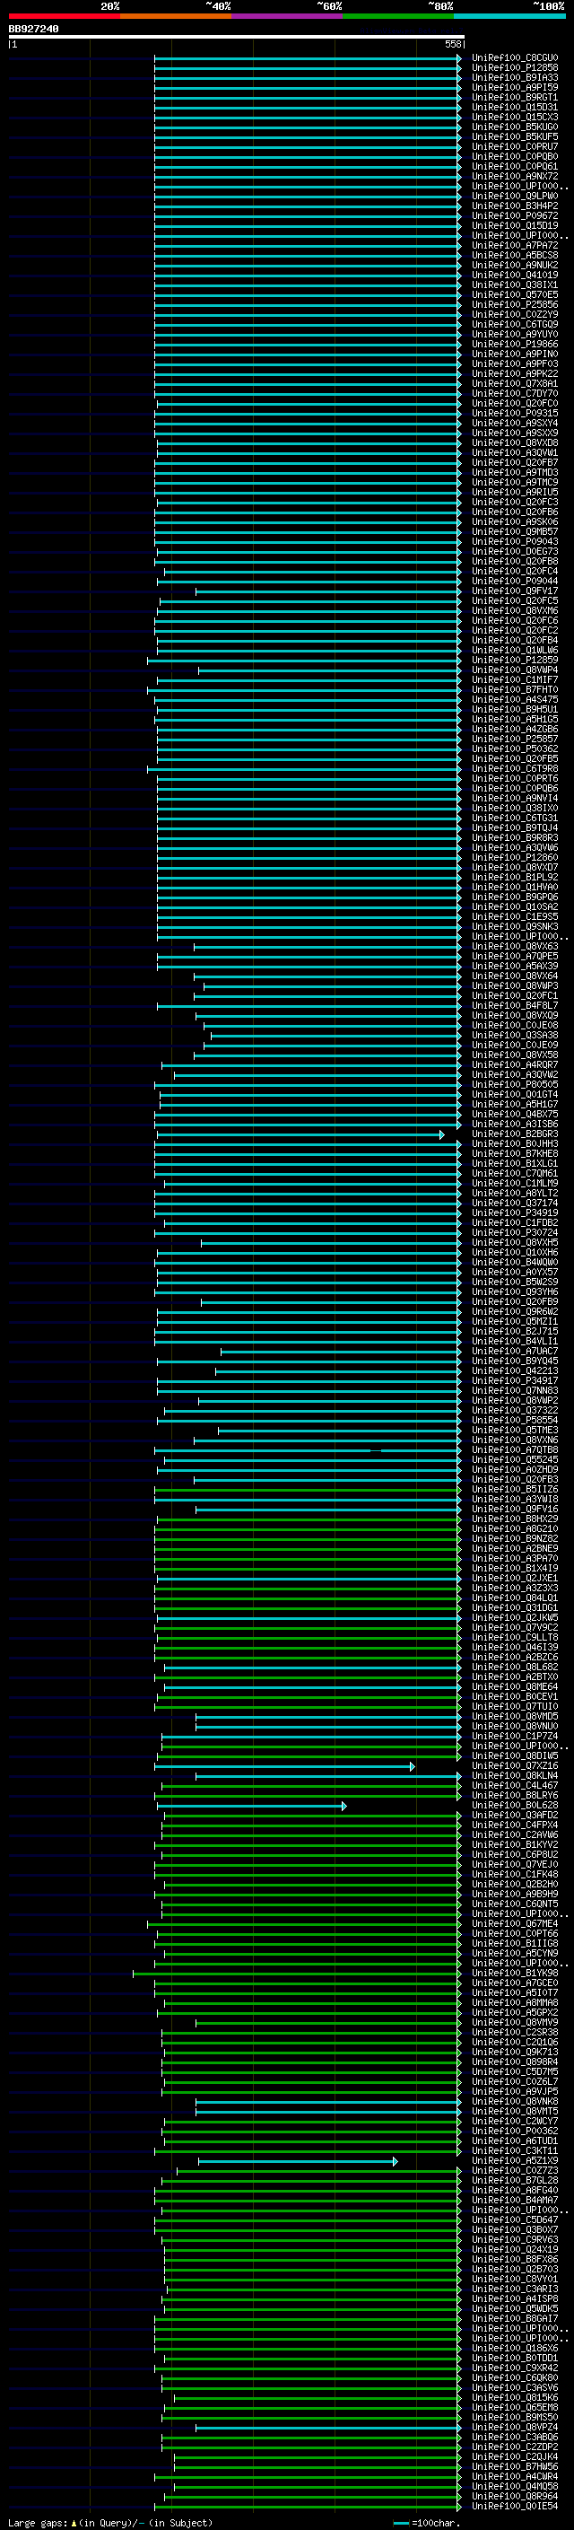This screenshot has height=2530, width=574.
Task: Select hit label UniRef100_A7QTB8
Action: tap(515, 1449)
